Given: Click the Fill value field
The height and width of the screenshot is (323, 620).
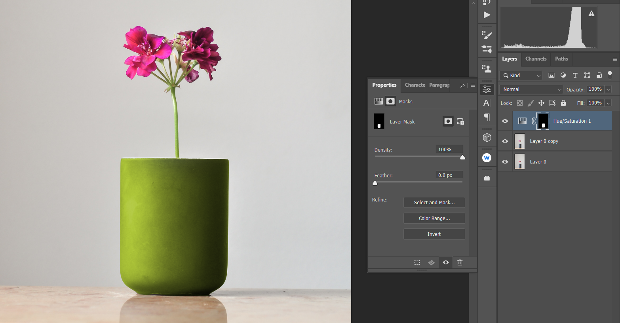Looking at the screenshot, I should [x=595, y=103].
